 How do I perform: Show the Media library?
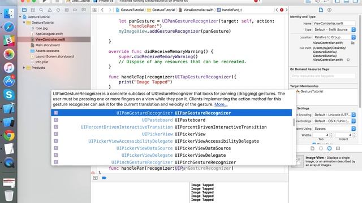pos(338,148)
